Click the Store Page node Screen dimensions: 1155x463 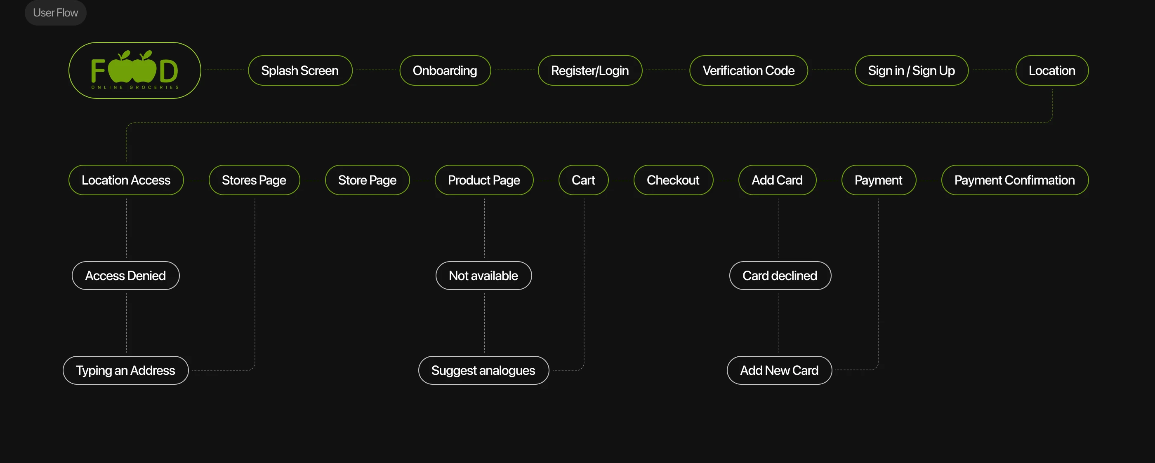click(x=367, y=180)
